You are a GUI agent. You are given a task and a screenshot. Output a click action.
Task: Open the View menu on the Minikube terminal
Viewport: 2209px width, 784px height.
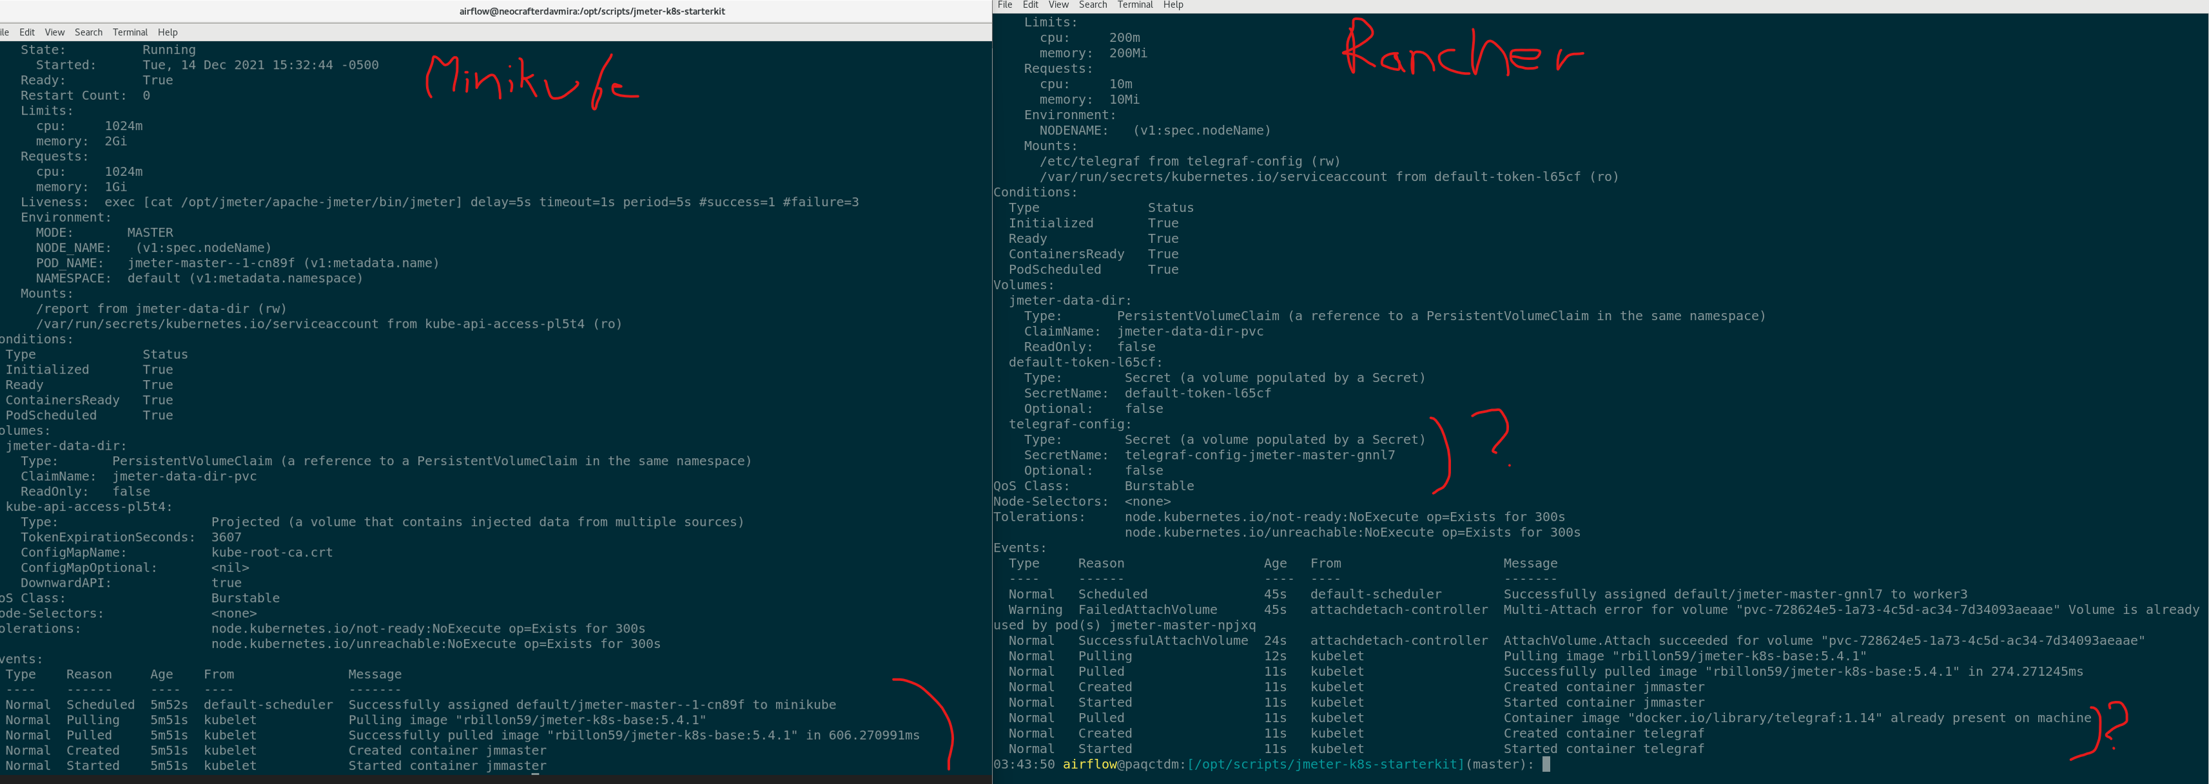click(54, 32)
